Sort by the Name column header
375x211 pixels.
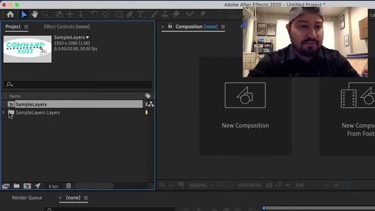click(15, 96)
